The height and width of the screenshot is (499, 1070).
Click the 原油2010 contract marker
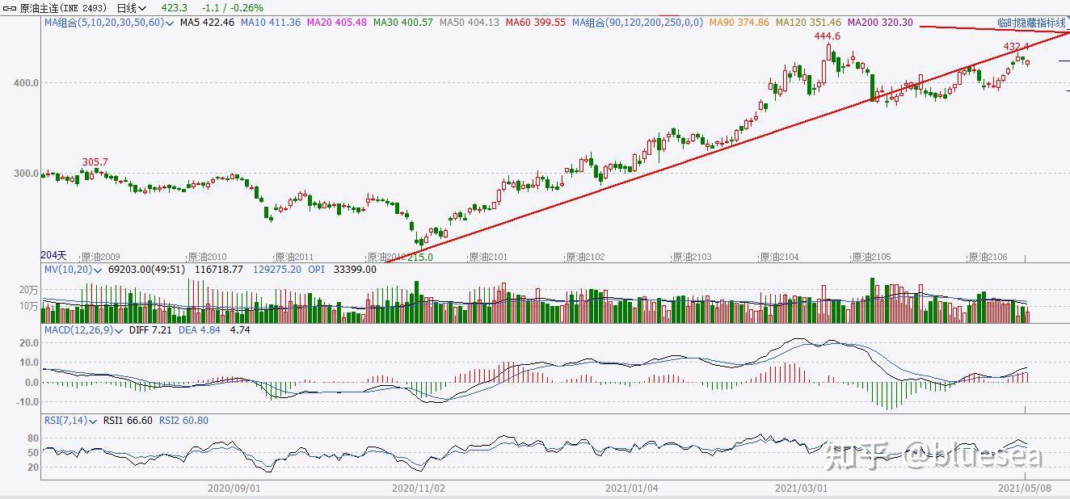pos(207,257)
